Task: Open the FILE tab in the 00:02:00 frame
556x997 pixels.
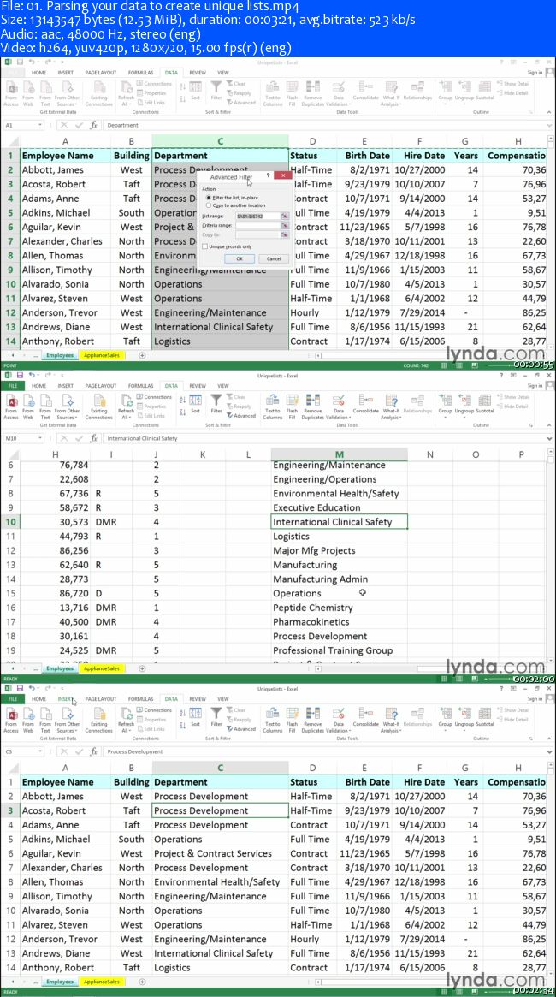Action: [12, 386]
